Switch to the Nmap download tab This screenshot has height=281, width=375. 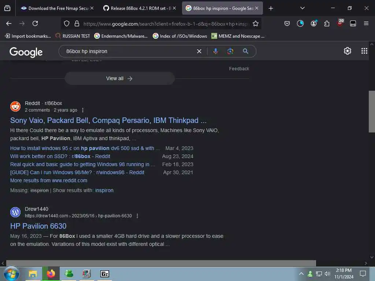[x=57, y=8]
